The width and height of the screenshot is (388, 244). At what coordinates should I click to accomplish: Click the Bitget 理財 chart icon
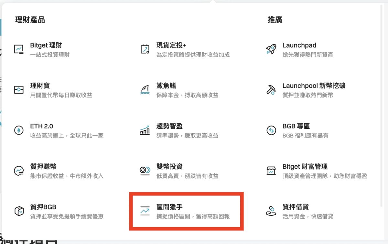click(x=19, y=49)
